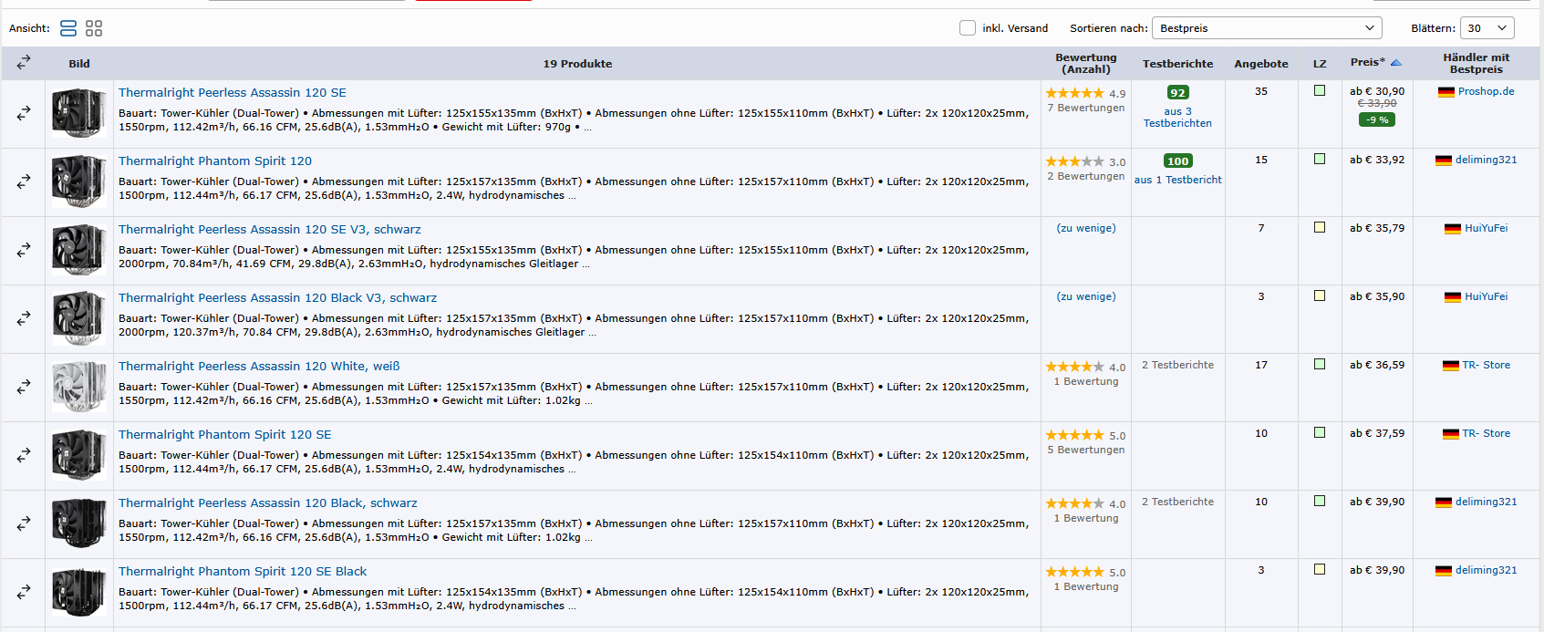Add Peerless Assassin 120 SE to comparison
1544x632 pixels.
24,113
